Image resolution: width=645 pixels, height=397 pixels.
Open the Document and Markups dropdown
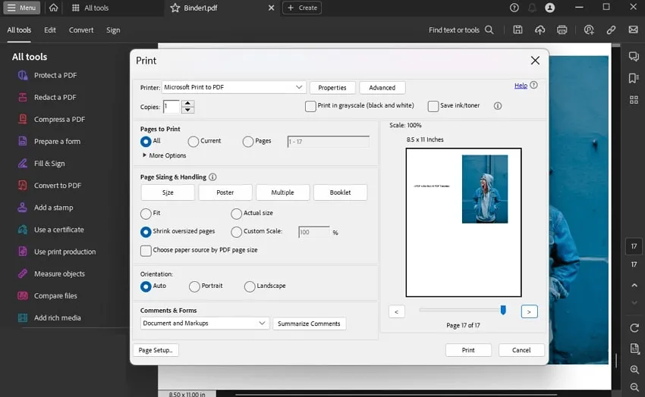[205, 324]
